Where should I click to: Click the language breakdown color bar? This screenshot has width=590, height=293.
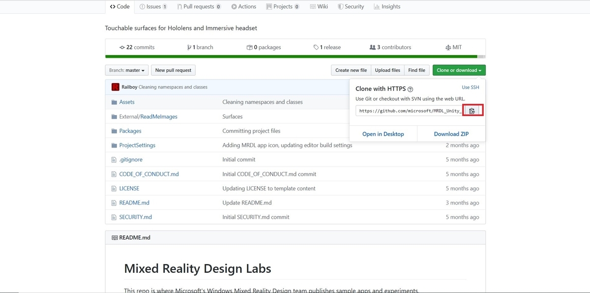(295, 57)
